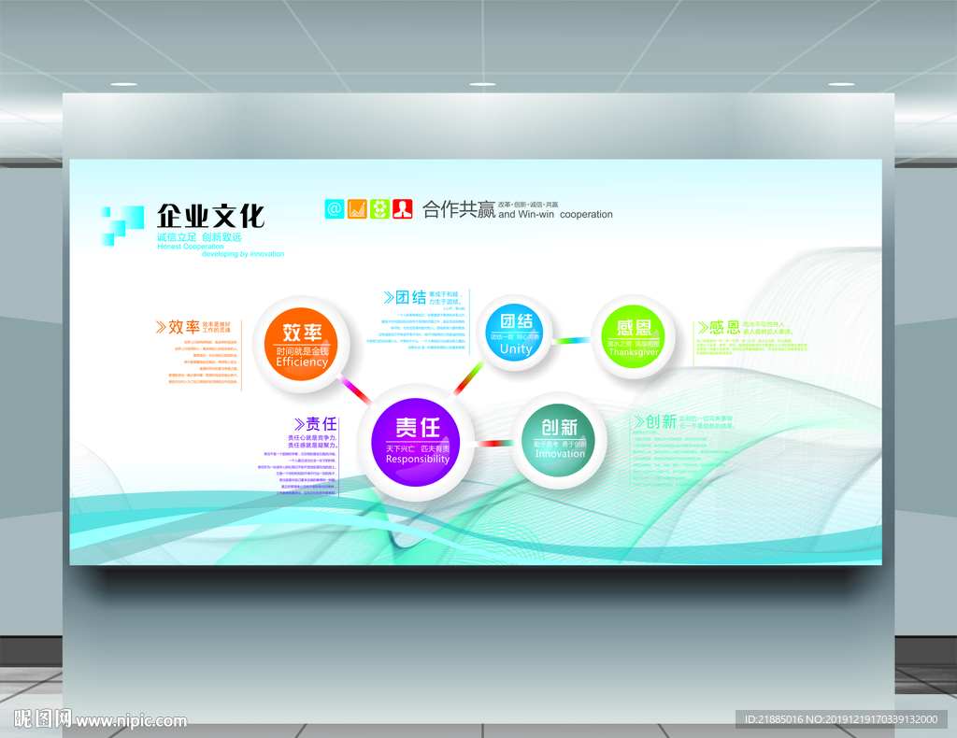The image size is (957, 738).
Task: Select the blue 团结 Unity circle
Action: [515, 333]
